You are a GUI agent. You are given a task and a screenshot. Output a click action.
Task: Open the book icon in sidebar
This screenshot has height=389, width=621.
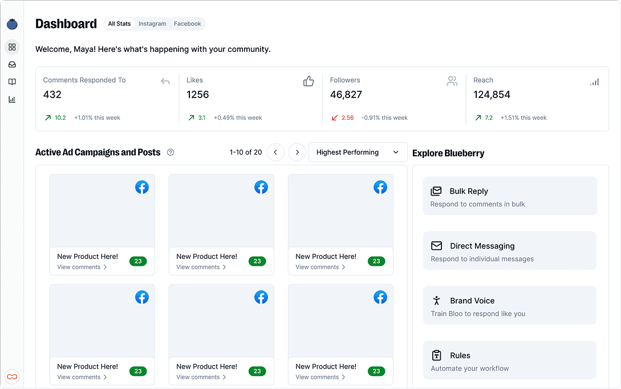[12, 82]
